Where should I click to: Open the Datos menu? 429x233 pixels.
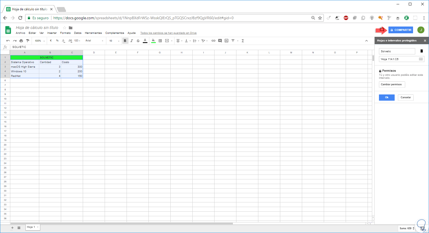pos(78,33)
